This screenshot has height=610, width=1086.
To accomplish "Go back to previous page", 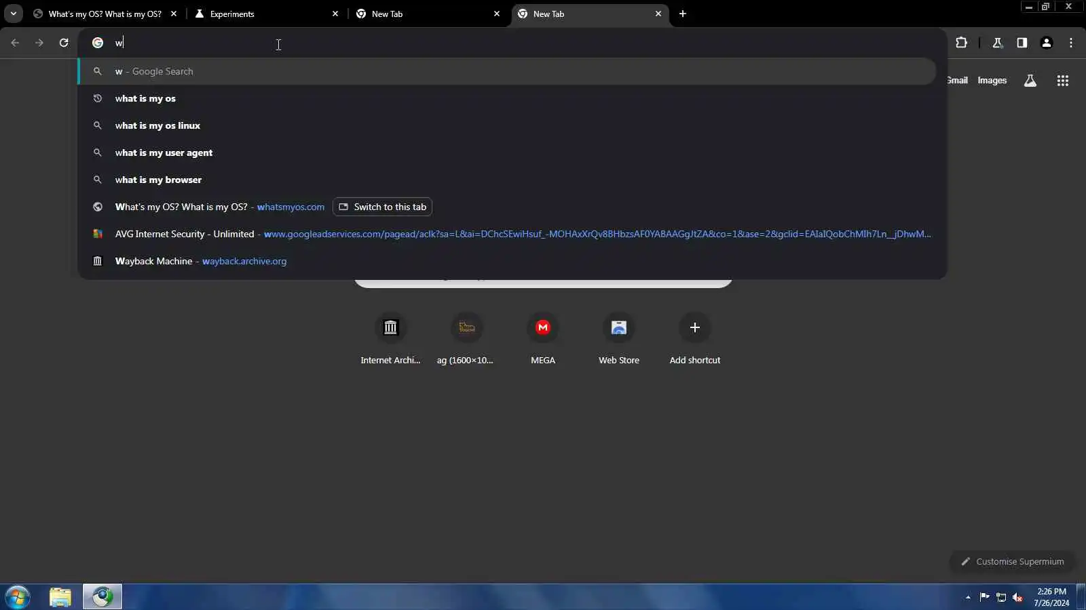I will click(15, 43).
